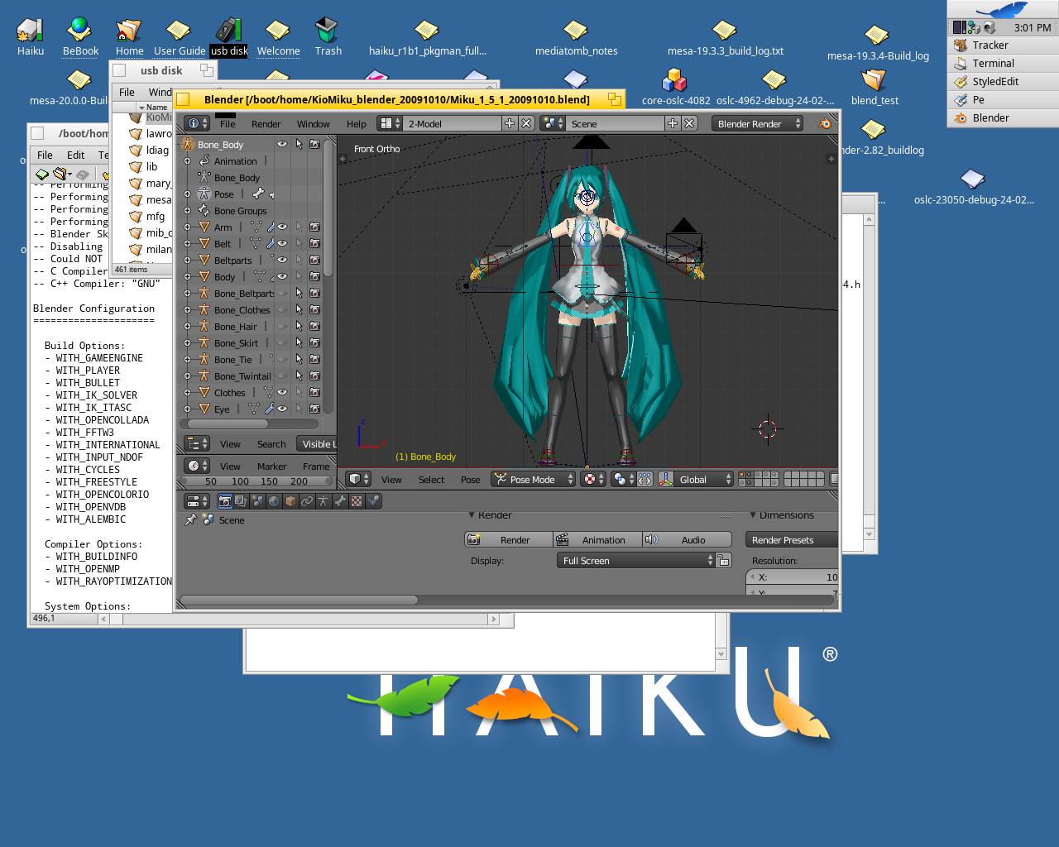This screenshot has height=847, width=1059.
Task: Open the Object Constraints properties tab icon
Action: (307, 501)
